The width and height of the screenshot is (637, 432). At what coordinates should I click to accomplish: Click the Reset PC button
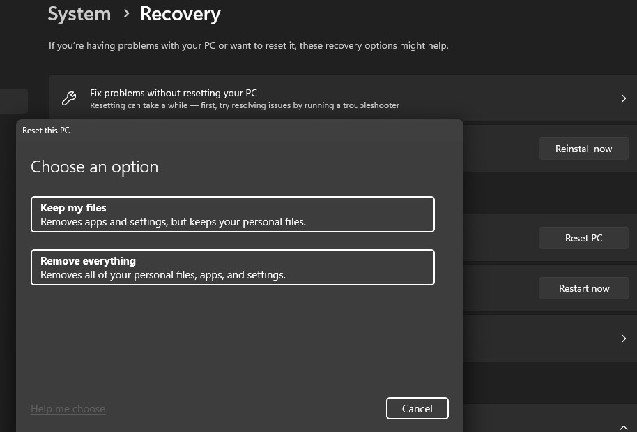click(x=584, y=238)
